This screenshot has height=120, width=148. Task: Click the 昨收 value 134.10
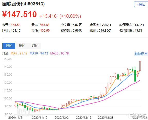[16, 31]
